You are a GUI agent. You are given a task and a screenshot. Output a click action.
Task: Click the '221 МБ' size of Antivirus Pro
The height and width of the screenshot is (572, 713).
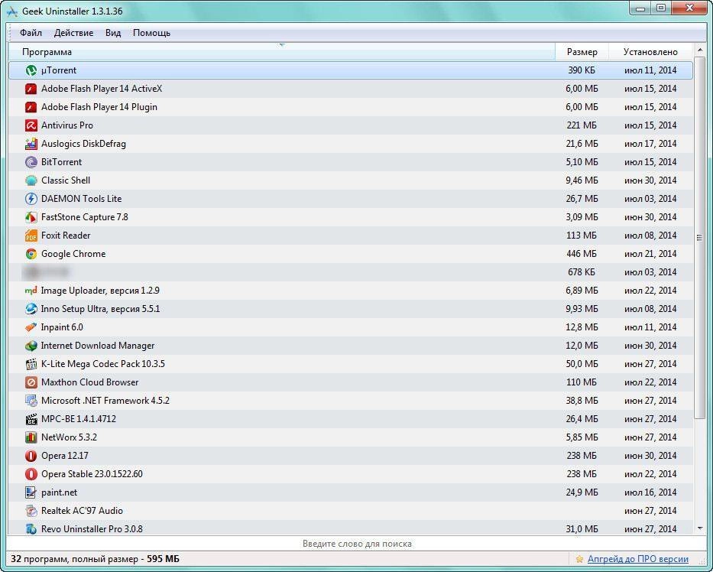tap(582, 125)
